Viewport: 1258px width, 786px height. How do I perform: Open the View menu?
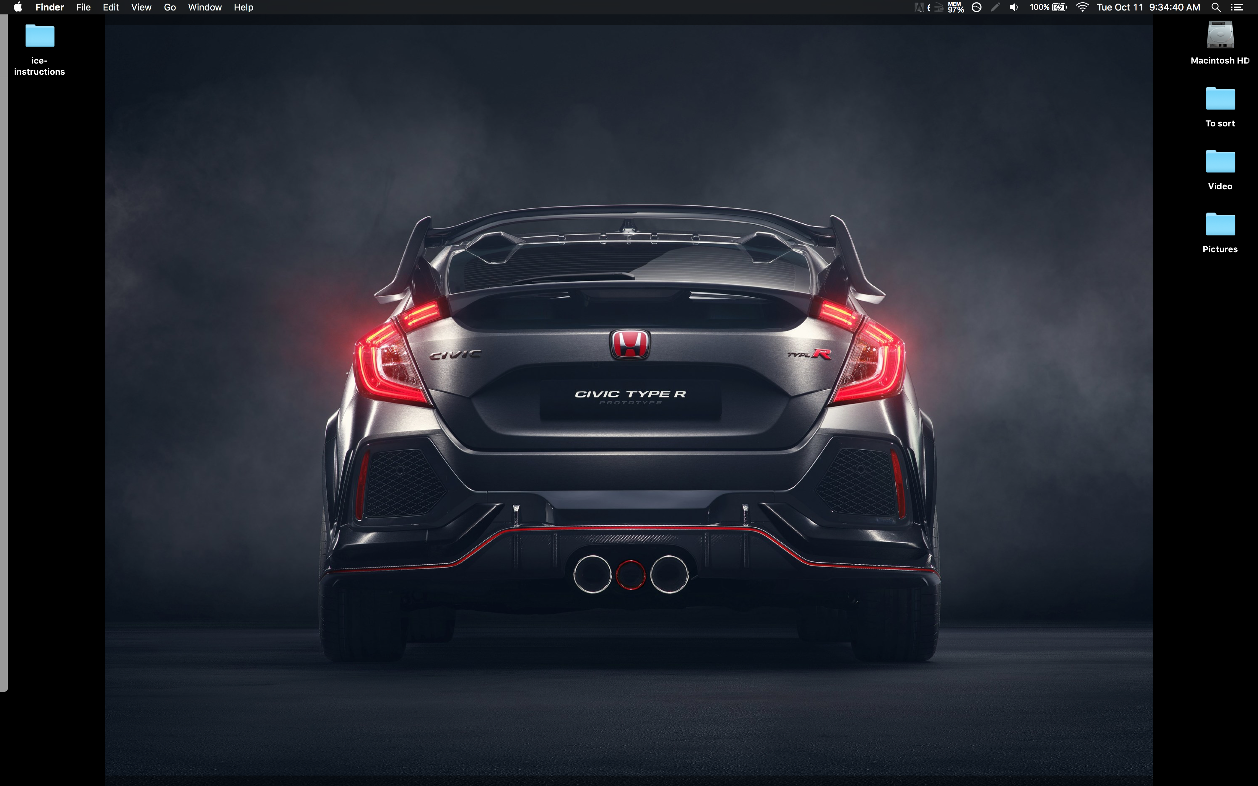[141, 7]
